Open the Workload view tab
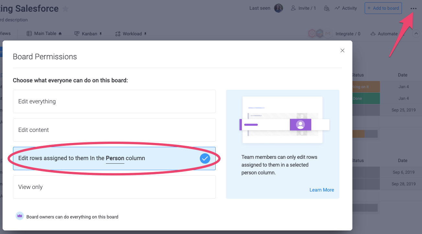This screenshot has height=234, width=422. pos(131,34)
